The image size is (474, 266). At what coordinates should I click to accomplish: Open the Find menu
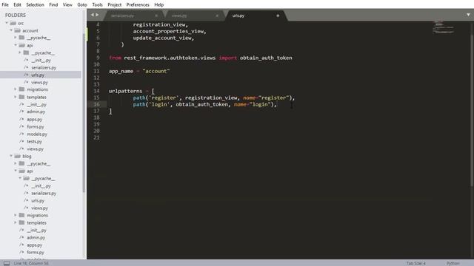click(x=53, y=5)
